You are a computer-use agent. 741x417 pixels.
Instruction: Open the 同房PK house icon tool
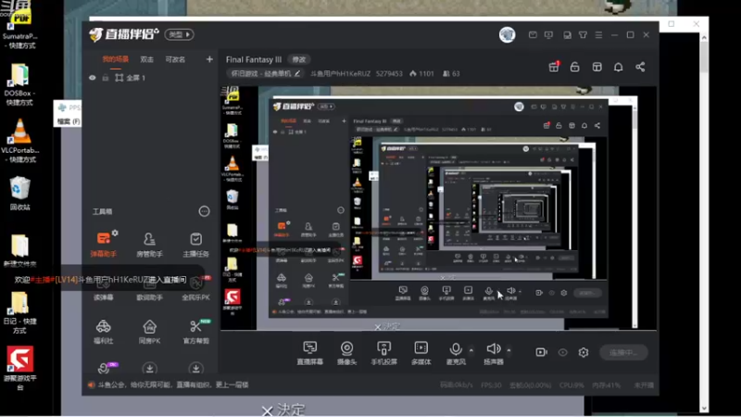pyautogui.click(x=149, y=331)
